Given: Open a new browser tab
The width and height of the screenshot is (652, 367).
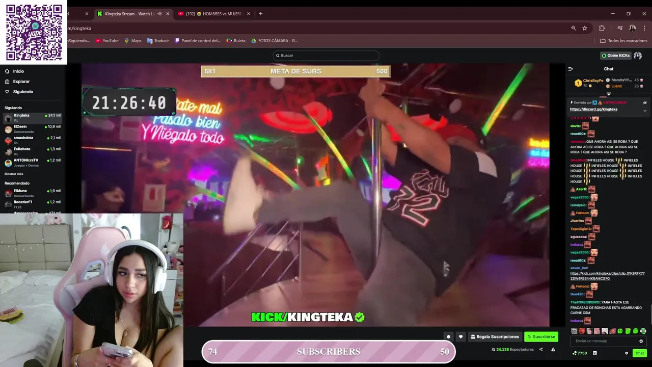Looking at the screenshot, I should click(x=261, y=14).
